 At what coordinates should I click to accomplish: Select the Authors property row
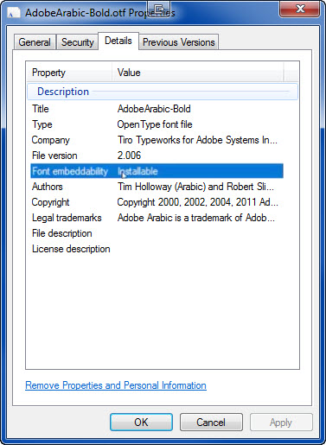click(x=157, y=187)
